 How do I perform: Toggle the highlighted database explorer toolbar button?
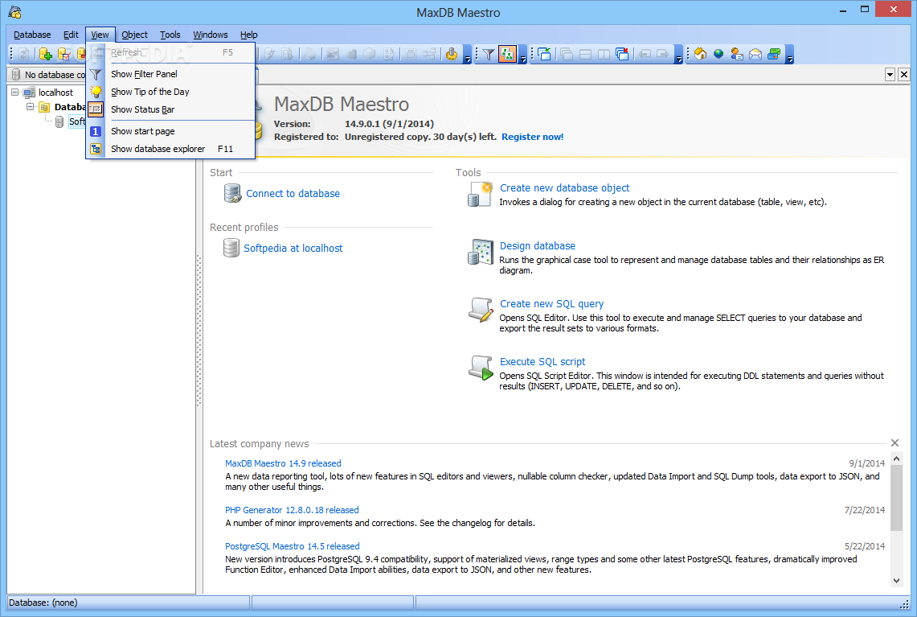tap(507, 55)
